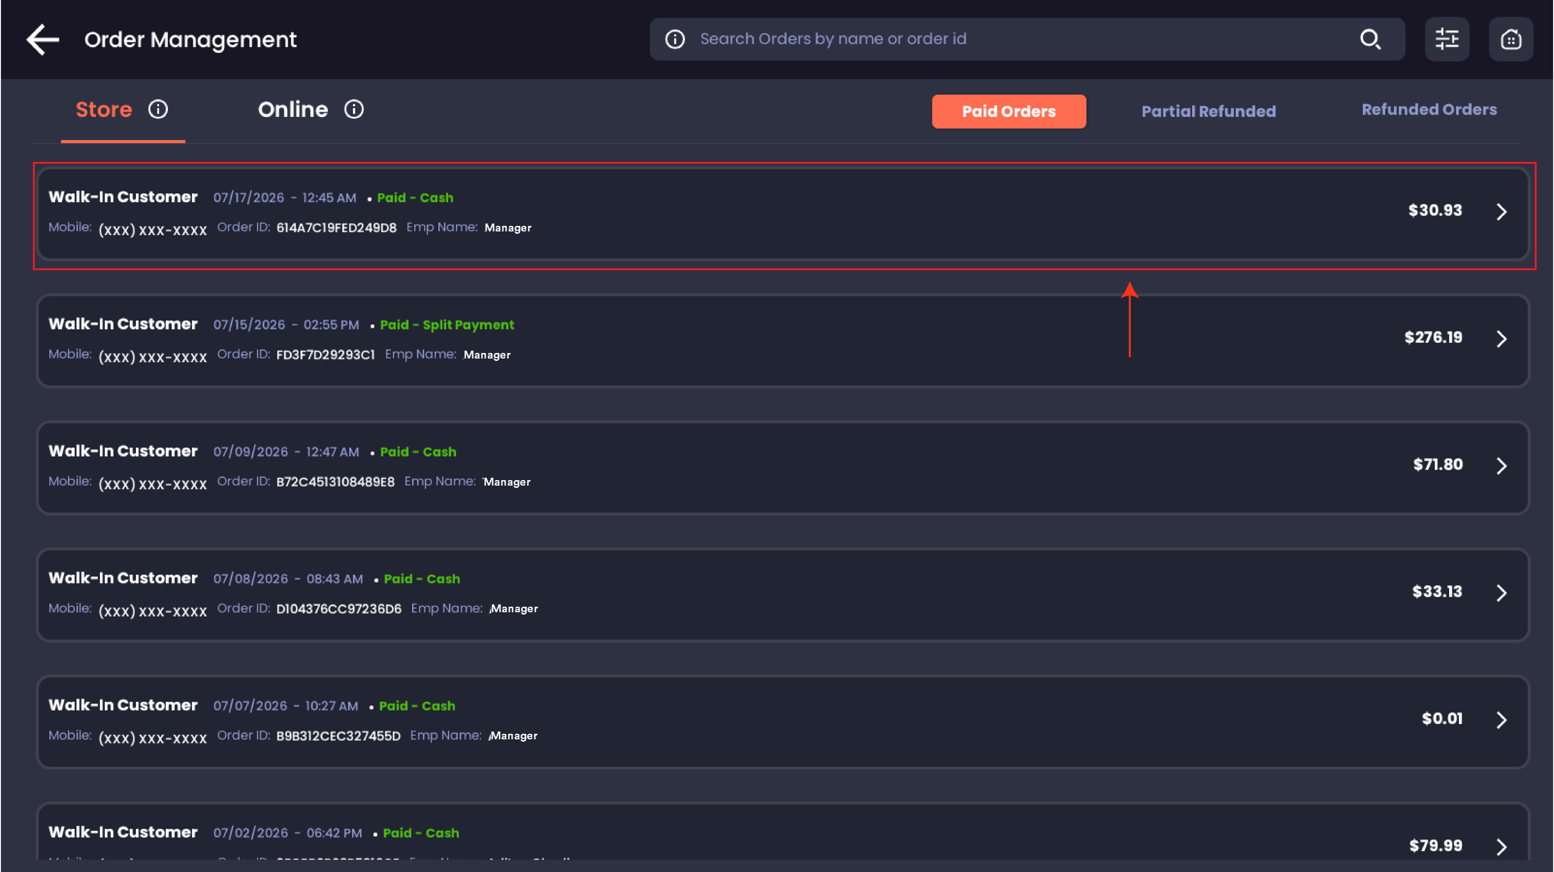
Task: Click info icon next to Online tab
Action: coord(353,110)
